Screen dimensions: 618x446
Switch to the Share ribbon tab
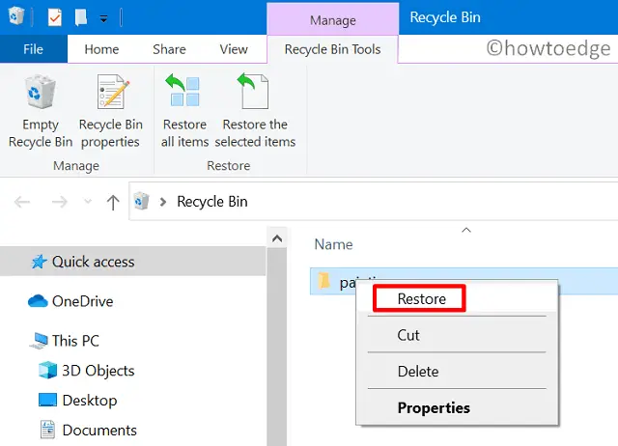click(x=170, y=49)
